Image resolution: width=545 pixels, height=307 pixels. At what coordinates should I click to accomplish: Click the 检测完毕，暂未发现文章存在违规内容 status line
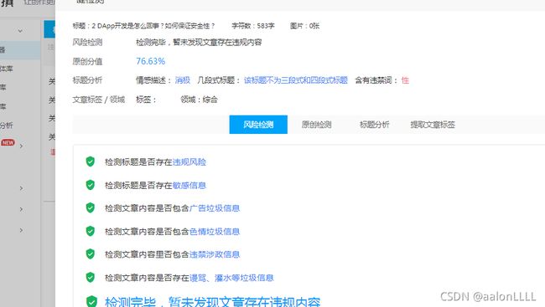pyautogui.click(x=199, y=43)
